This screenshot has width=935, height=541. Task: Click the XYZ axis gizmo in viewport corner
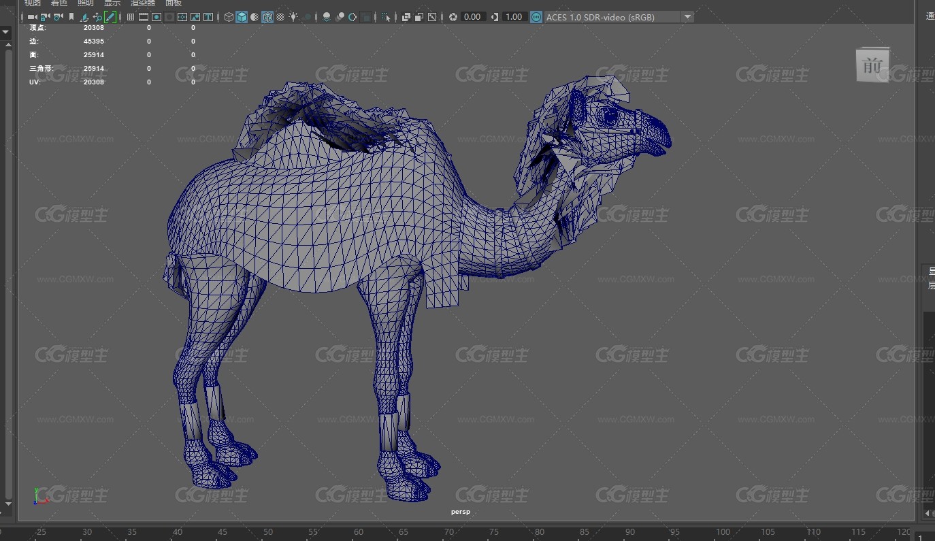click(40, 496)
